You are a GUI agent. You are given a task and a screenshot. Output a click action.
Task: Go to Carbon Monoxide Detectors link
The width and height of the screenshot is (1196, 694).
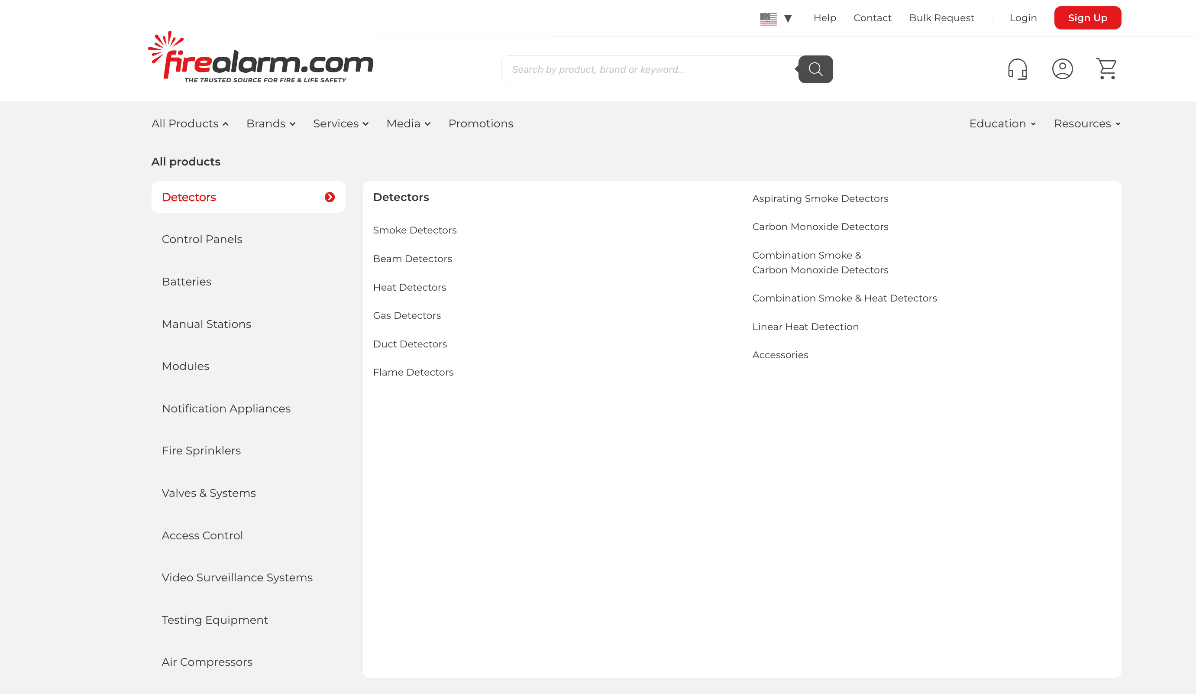click(820, 227)
